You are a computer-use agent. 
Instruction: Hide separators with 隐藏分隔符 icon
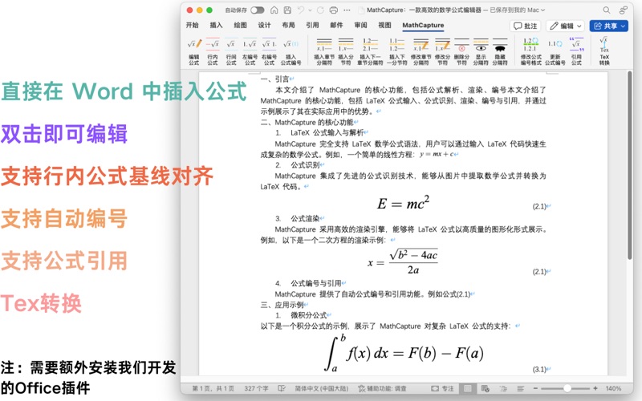coord(500,51)
